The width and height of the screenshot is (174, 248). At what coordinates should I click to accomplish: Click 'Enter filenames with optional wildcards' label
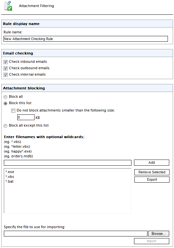pos(44,137)
